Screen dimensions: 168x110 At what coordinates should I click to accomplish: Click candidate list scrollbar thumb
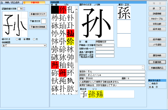pyautogui.click(x=76, y=37)
